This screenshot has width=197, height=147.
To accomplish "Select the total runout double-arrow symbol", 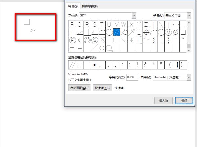I will [102, 40].
